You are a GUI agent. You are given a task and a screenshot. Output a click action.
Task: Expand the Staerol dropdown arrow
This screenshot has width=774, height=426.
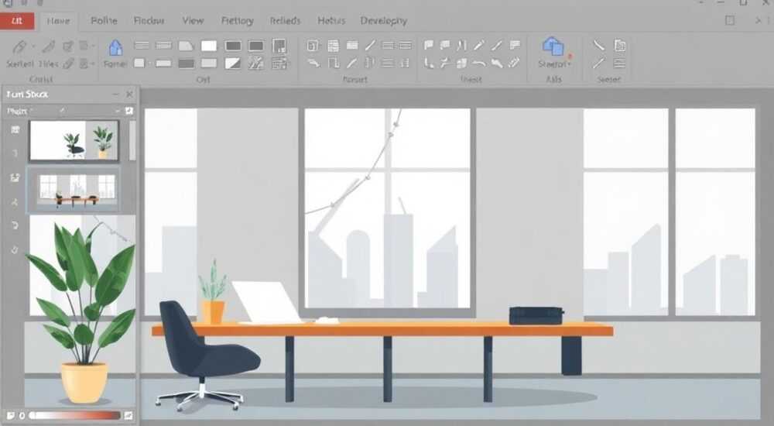click(x=569, y=64)
